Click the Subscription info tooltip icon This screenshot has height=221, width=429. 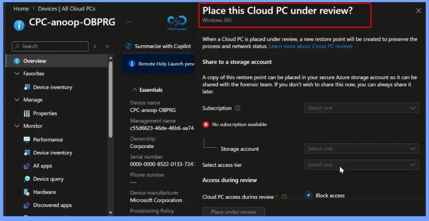click(x=238, y=108)
